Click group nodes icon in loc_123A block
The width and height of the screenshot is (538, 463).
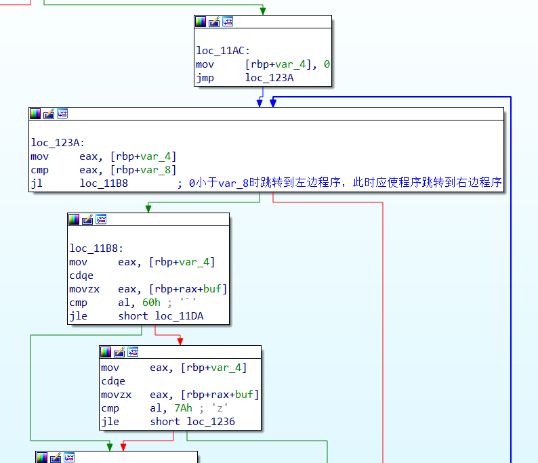pos(62,114)
